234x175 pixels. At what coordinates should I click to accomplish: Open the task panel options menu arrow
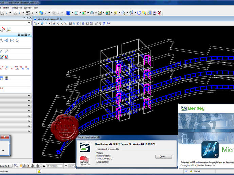point(24,18)
